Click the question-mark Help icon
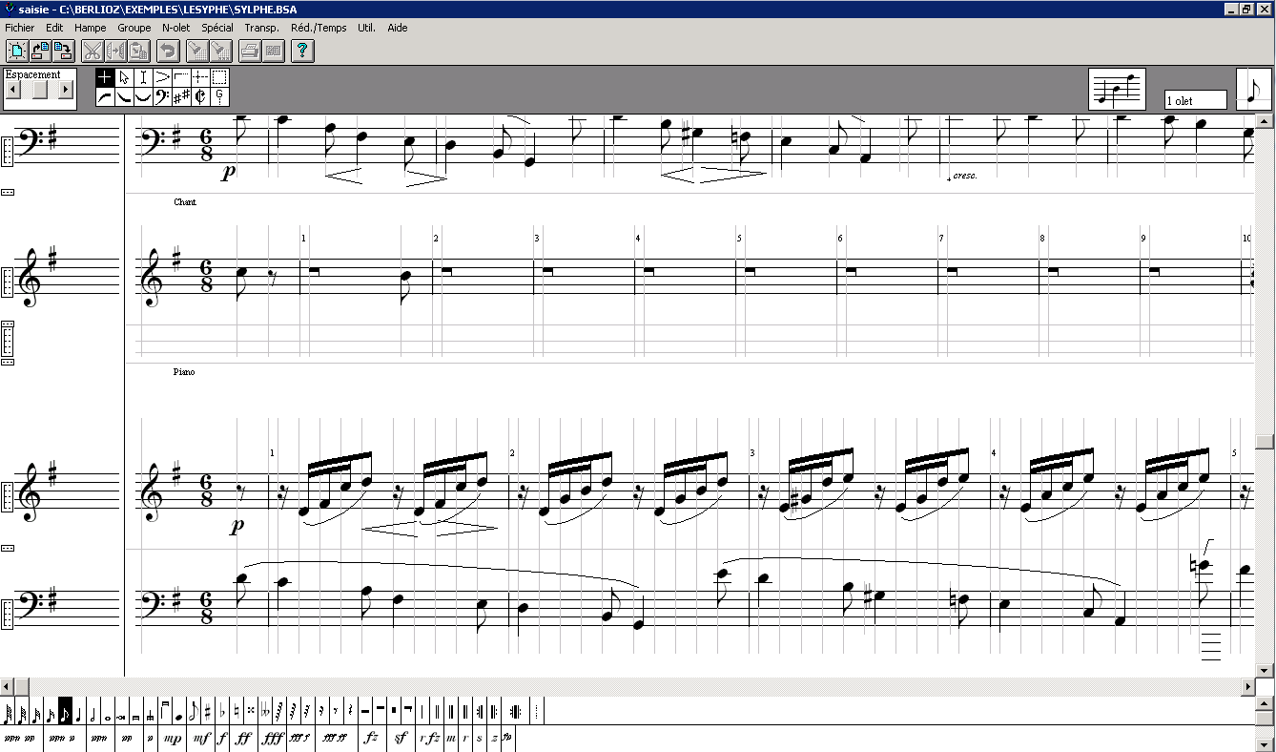Screen dimensions: 1276x752 (302, 51)
